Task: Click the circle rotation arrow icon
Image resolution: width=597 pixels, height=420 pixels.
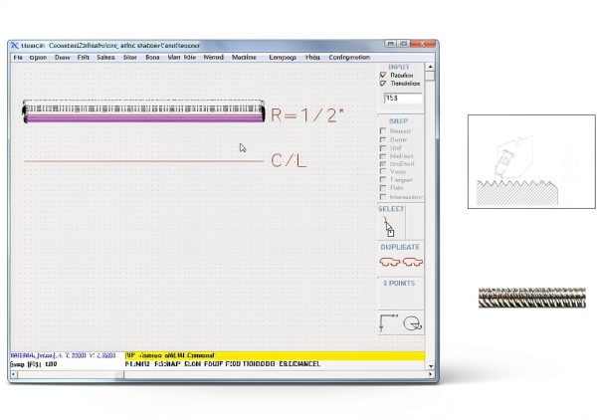Action: click(412, 323)
